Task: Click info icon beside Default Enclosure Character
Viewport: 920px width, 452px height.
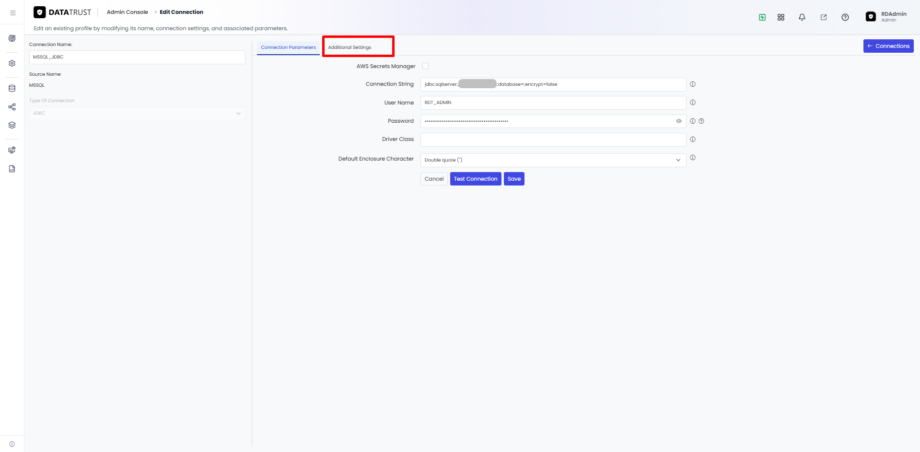Action: (693, 158)
